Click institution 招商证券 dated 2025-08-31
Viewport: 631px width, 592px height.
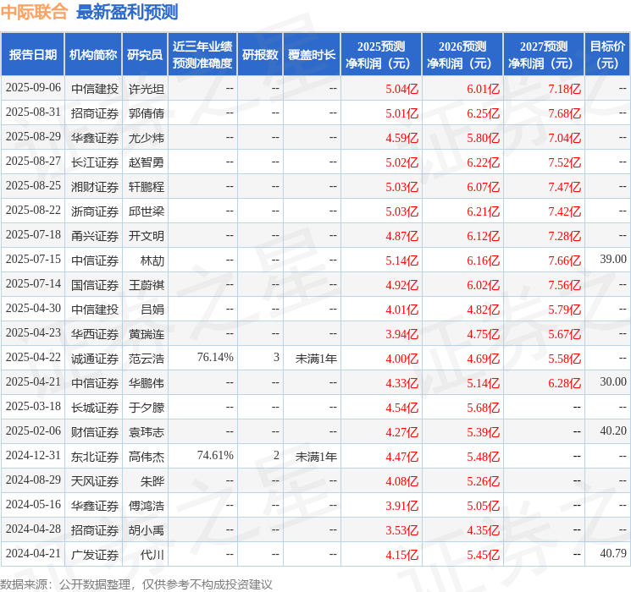pos(95,113)
